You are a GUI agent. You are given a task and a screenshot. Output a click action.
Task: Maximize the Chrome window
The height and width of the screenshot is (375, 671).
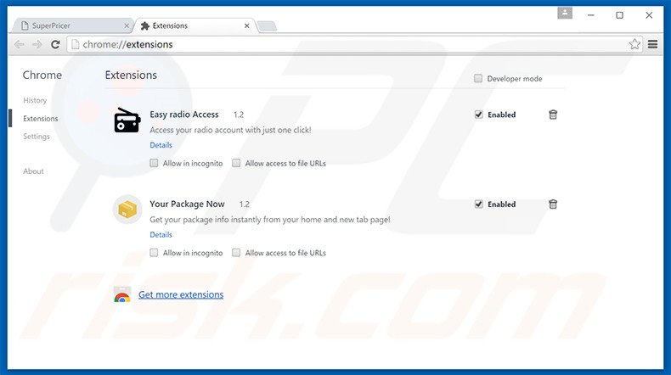point(620,15)
